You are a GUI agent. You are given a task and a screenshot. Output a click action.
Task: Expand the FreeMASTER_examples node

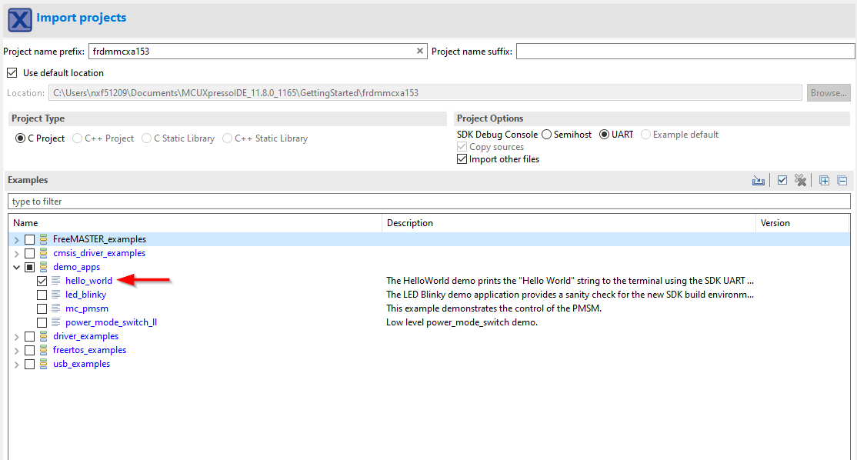(x=17, y=239)
